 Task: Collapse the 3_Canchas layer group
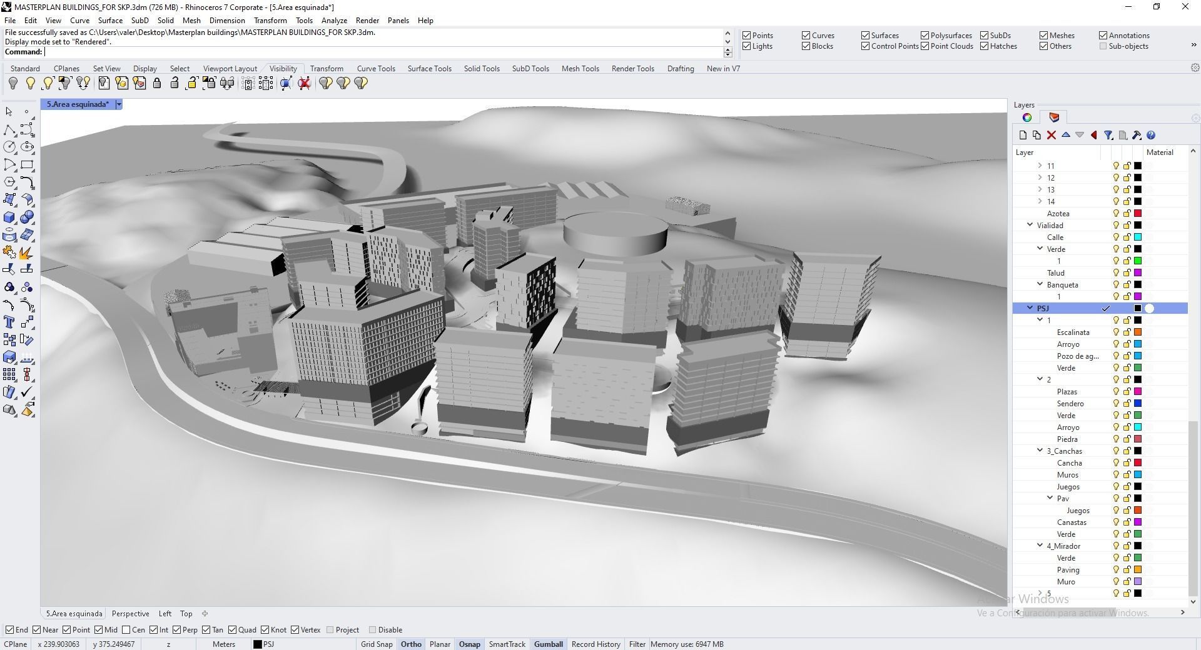click(x=1040, y=451)
